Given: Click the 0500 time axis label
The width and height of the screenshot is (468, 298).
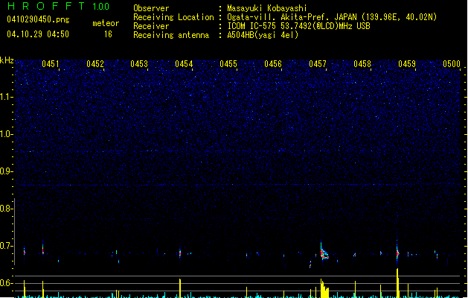Looking at the screenshot, I should pyautogui.click(x=452, y=64).
